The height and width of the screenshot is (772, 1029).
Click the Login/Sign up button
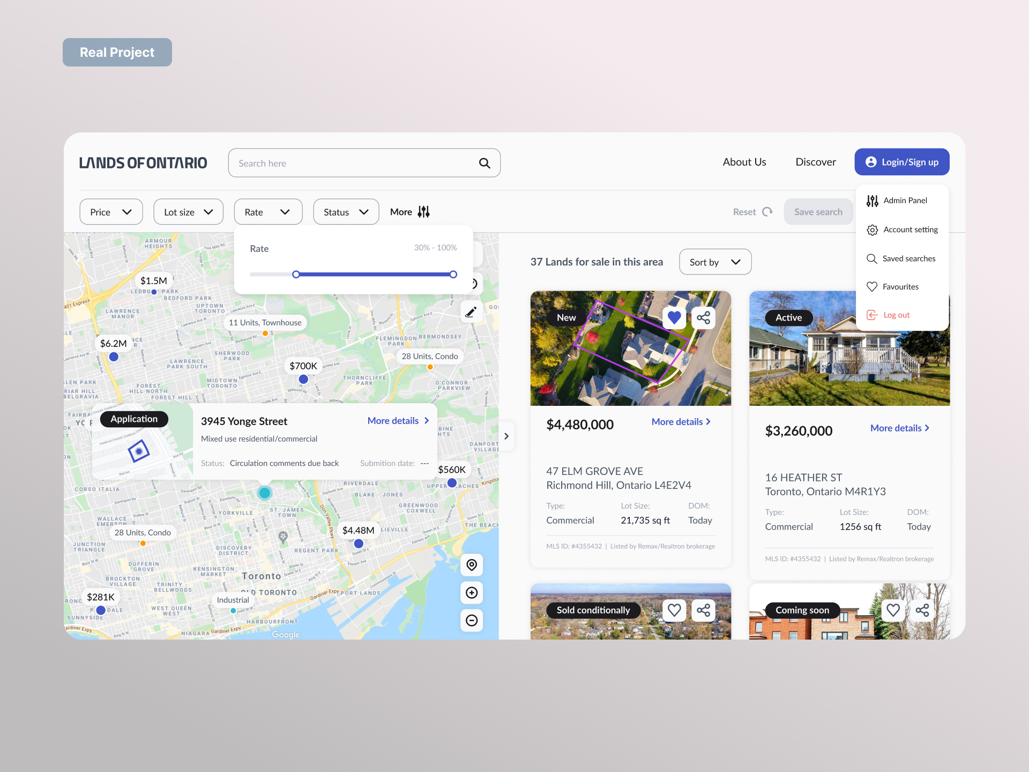pos(902,162)
